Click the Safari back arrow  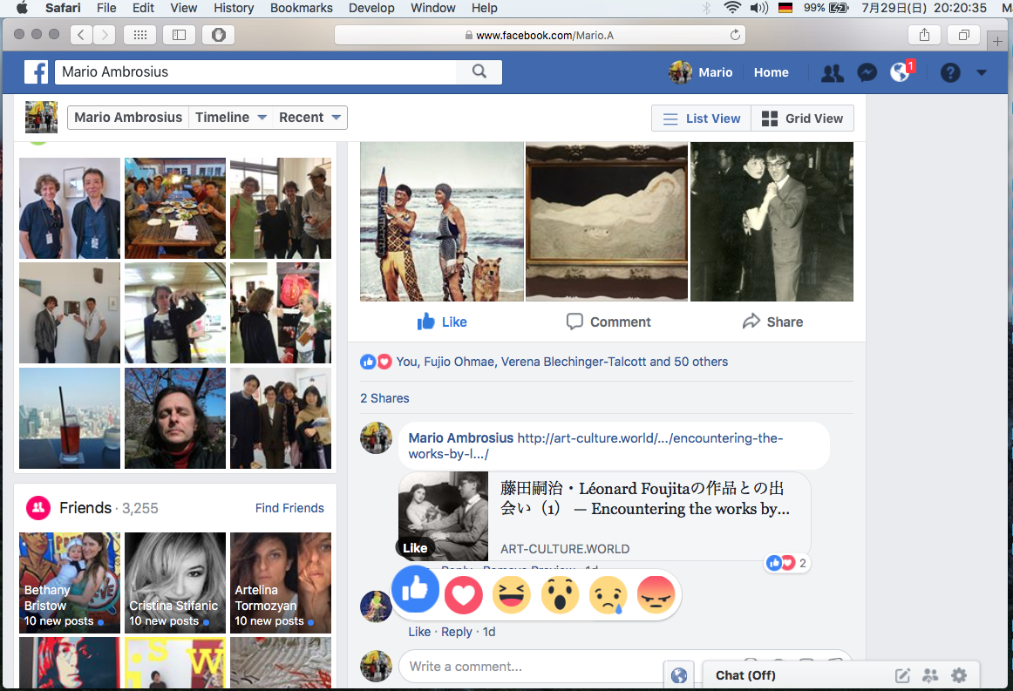click(x=81, y=35)
